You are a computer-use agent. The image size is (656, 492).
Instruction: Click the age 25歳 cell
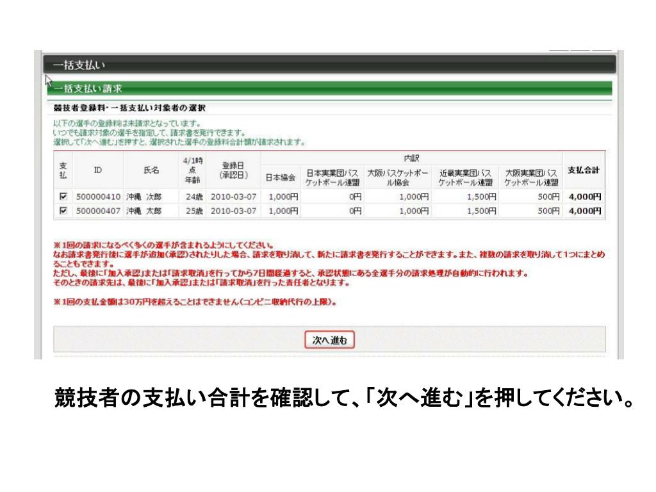tap(194, 211)
